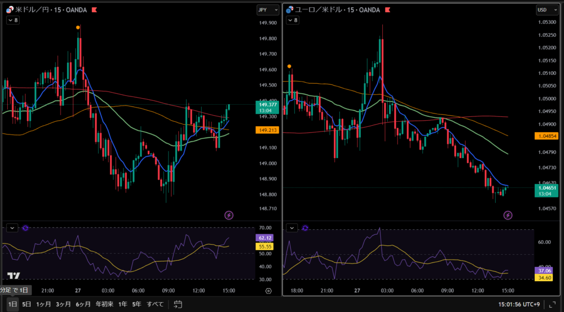Select the 1ヶ月 date range

point(44,304)
